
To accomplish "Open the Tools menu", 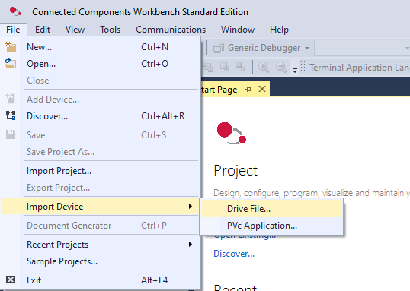I will click(x=110, y=30).
